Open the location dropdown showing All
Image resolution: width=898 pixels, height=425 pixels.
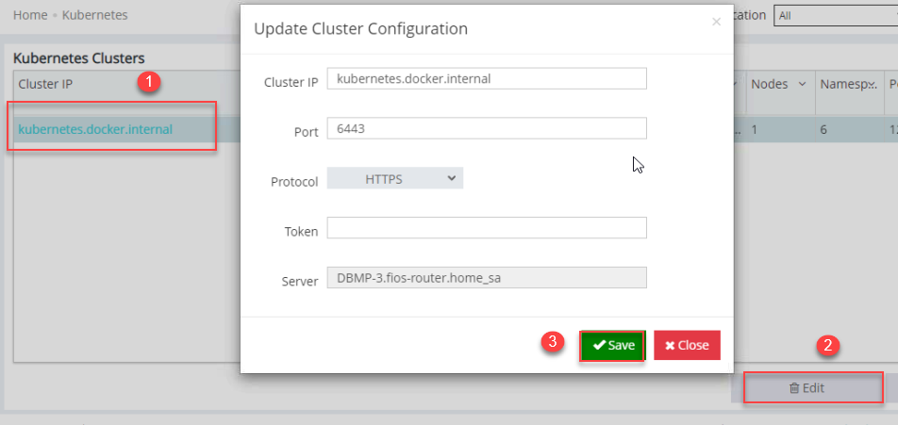tap(836, 15)
